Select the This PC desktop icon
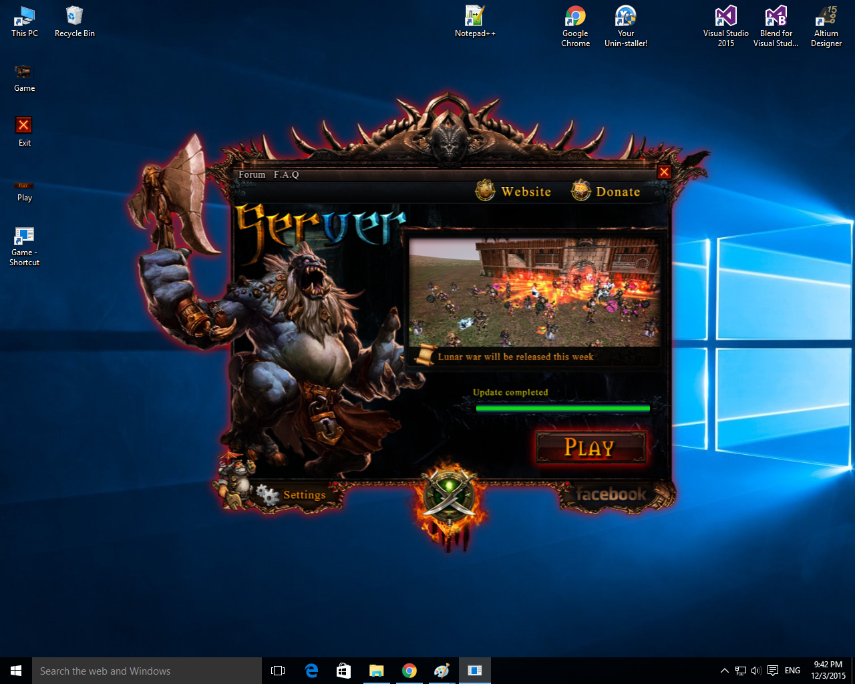Viewport: 855px width, 684px height. 25,21
